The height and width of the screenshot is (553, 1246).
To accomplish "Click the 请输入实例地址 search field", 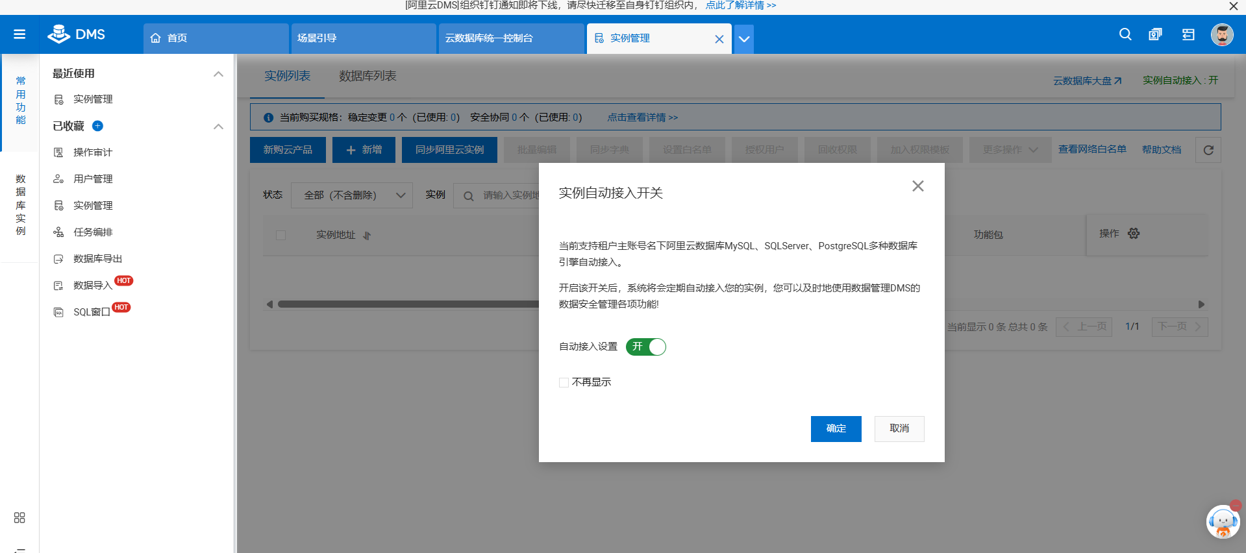I will click(497, 195).
